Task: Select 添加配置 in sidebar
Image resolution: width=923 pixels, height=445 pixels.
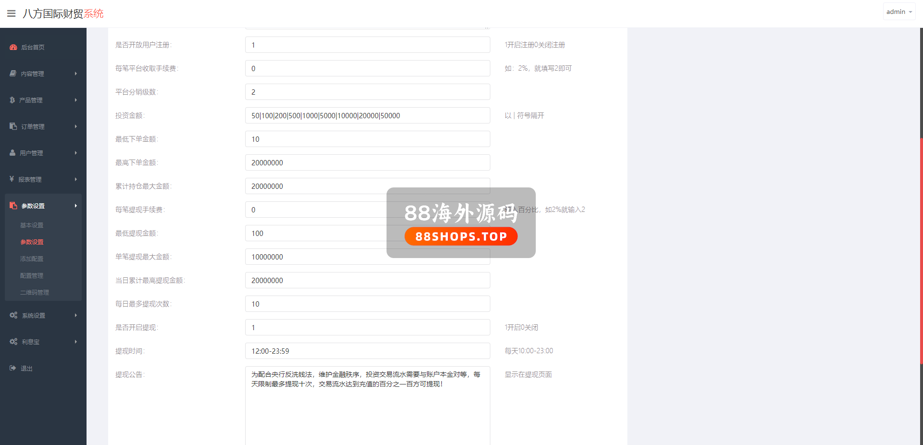Action: tap(32, 259)
